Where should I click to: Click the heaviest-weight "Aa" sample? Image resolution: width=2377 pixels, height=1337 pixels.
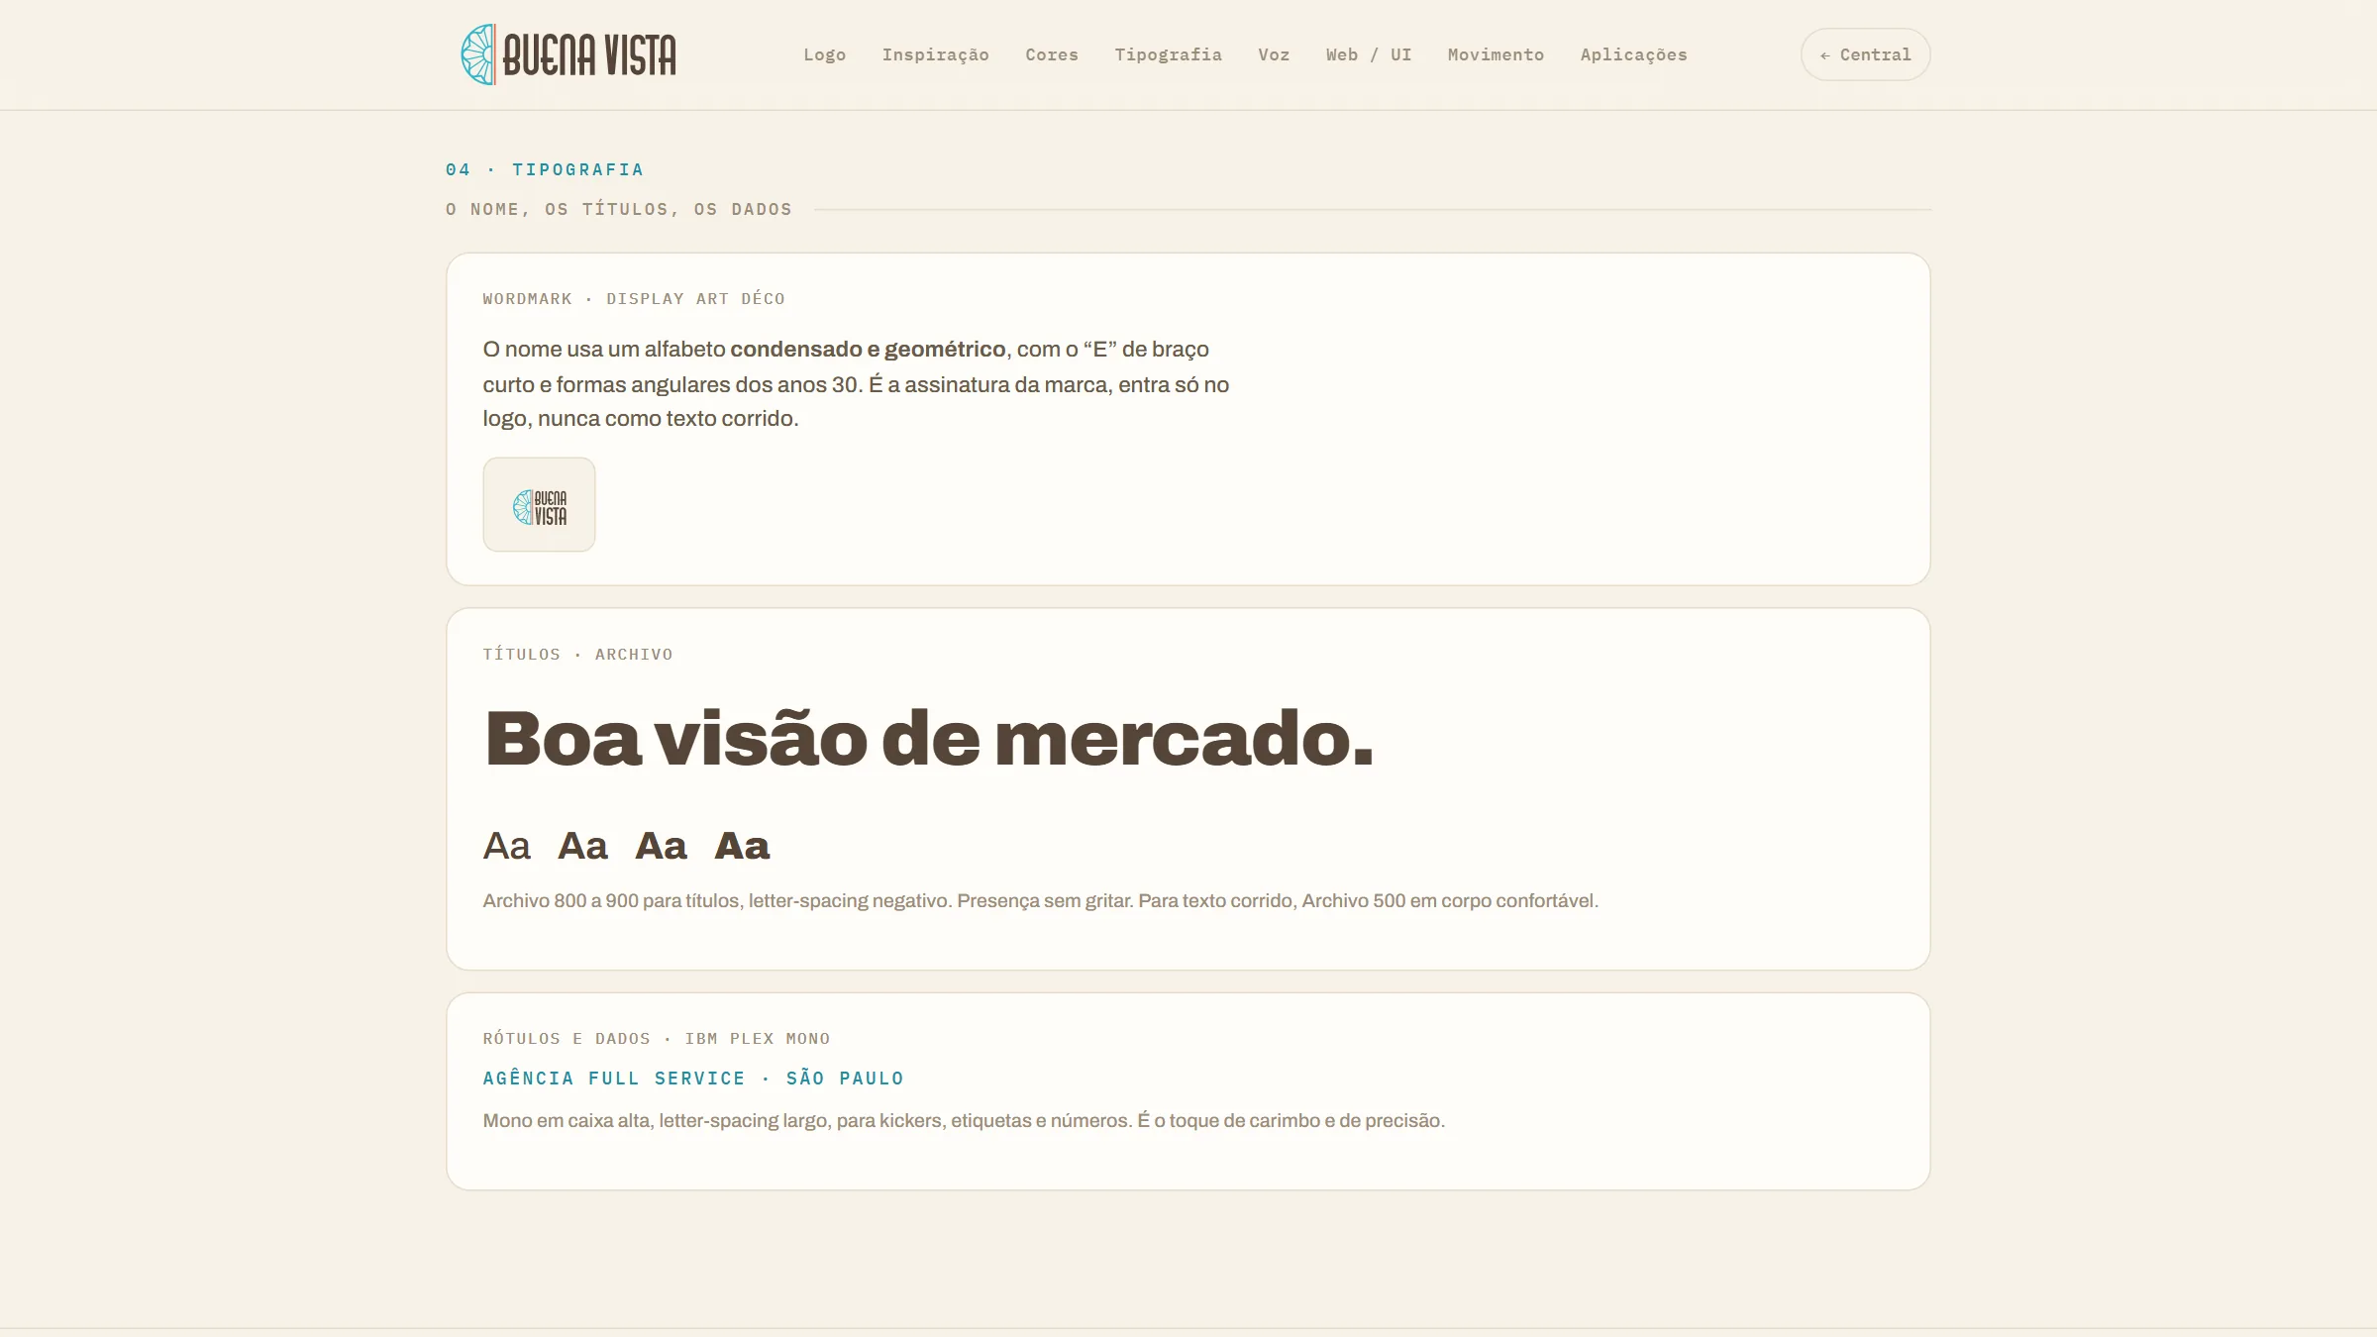tap(742, 846)
